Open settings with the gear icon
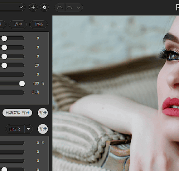Image resolution: width=179 pixels, height=171 pixels. (x=44, y=7)
